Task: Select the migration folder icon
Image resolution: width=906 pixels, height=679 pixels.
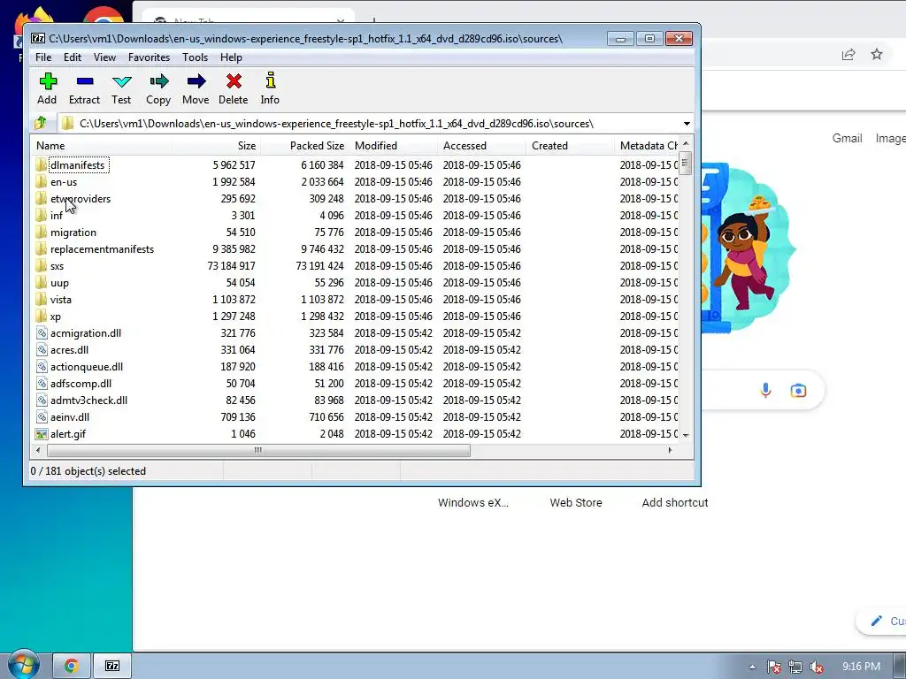Action: coord(41,233)
